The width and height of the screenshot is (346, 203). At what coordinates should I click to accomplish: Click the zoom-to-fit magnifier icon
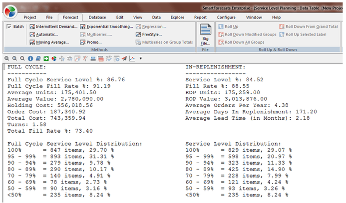(7, 58)
